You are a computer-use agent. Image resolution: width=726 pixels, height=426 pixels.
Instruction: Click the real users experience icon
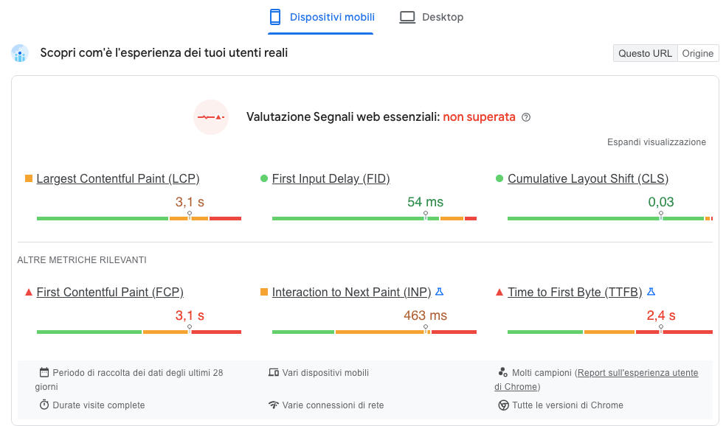(20, 53)
